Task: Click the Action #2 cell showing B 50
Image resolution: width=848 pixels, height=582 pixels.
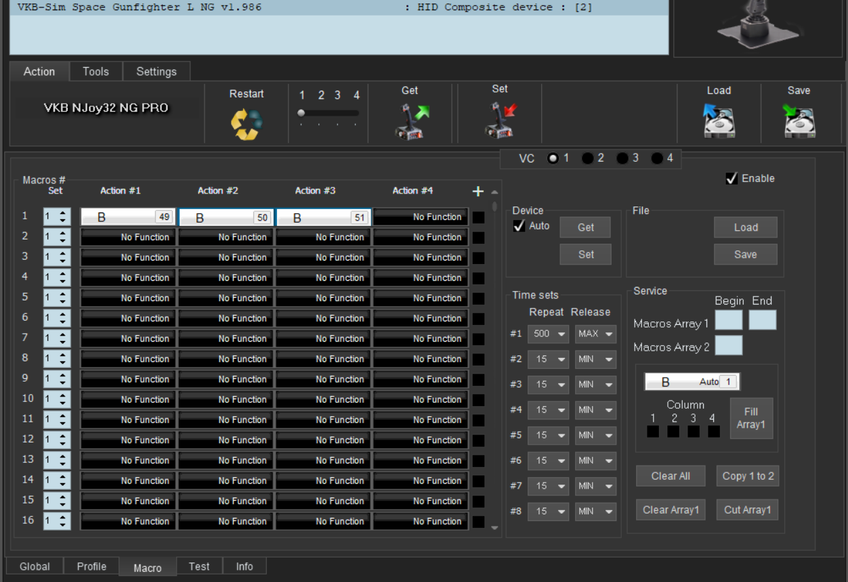Action: coord(226,217)
